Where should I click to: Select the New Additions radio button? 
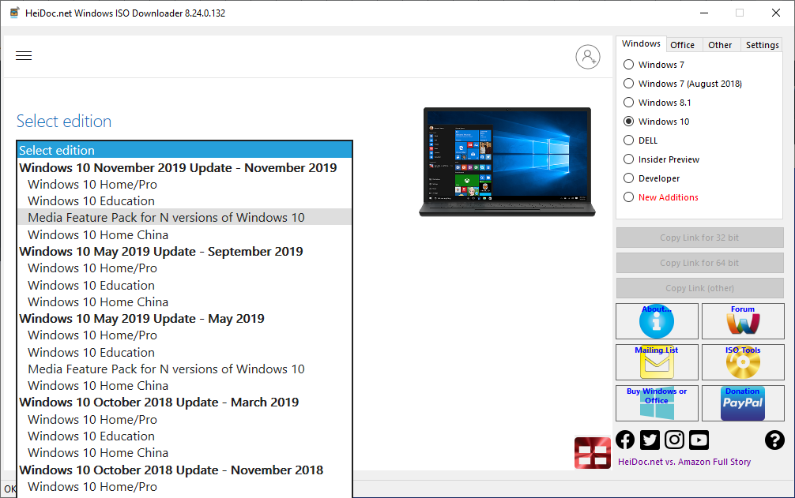(629, 197)
